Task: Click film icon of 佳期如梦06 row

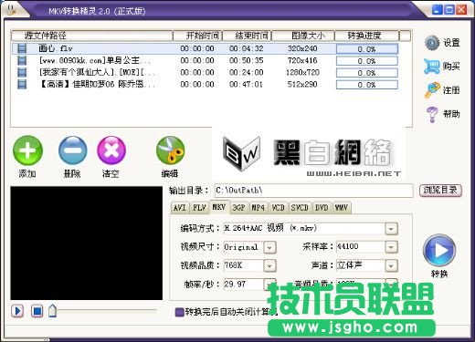Action: point(22,84)
